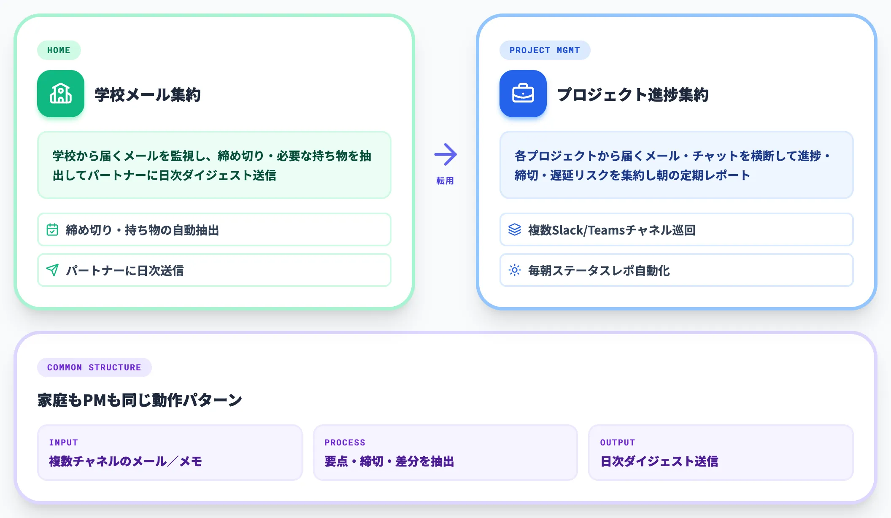This screenshot has height=518, width=891.
Task: Select the HOME tag badge
Action: (59, 50)
